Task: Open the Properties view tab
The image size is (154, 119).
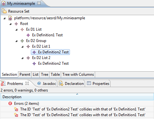Action: click(98, 84)
